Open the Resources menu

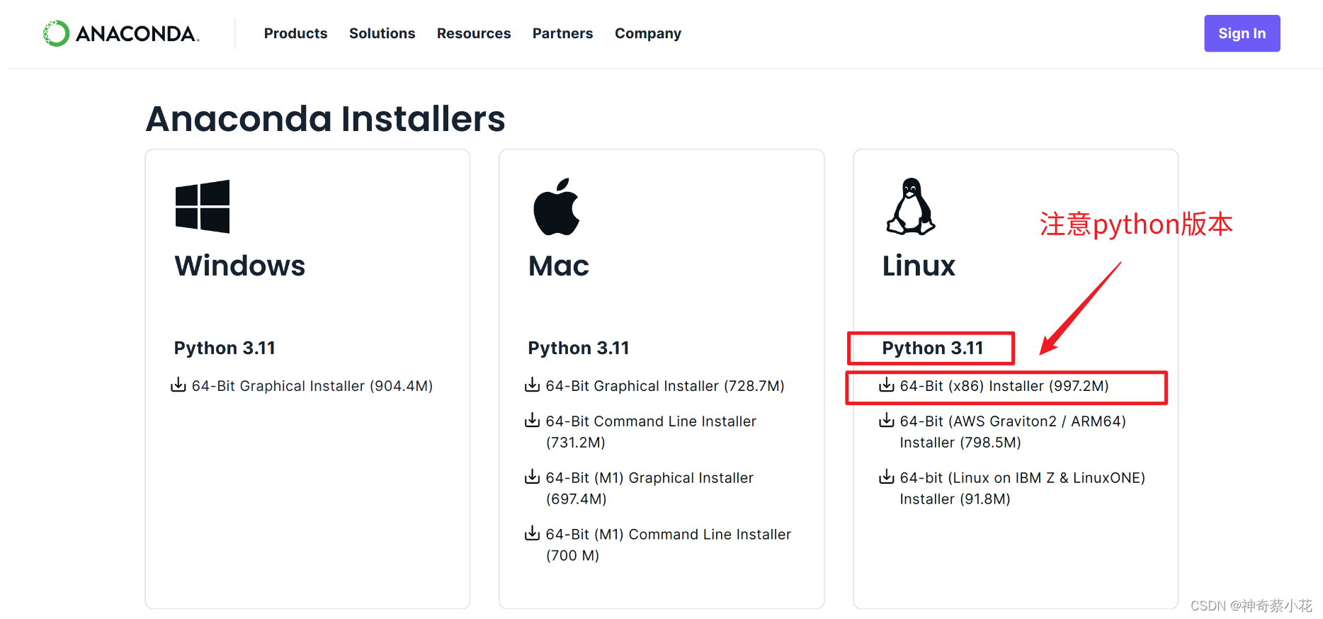click(x=474, y=33)
